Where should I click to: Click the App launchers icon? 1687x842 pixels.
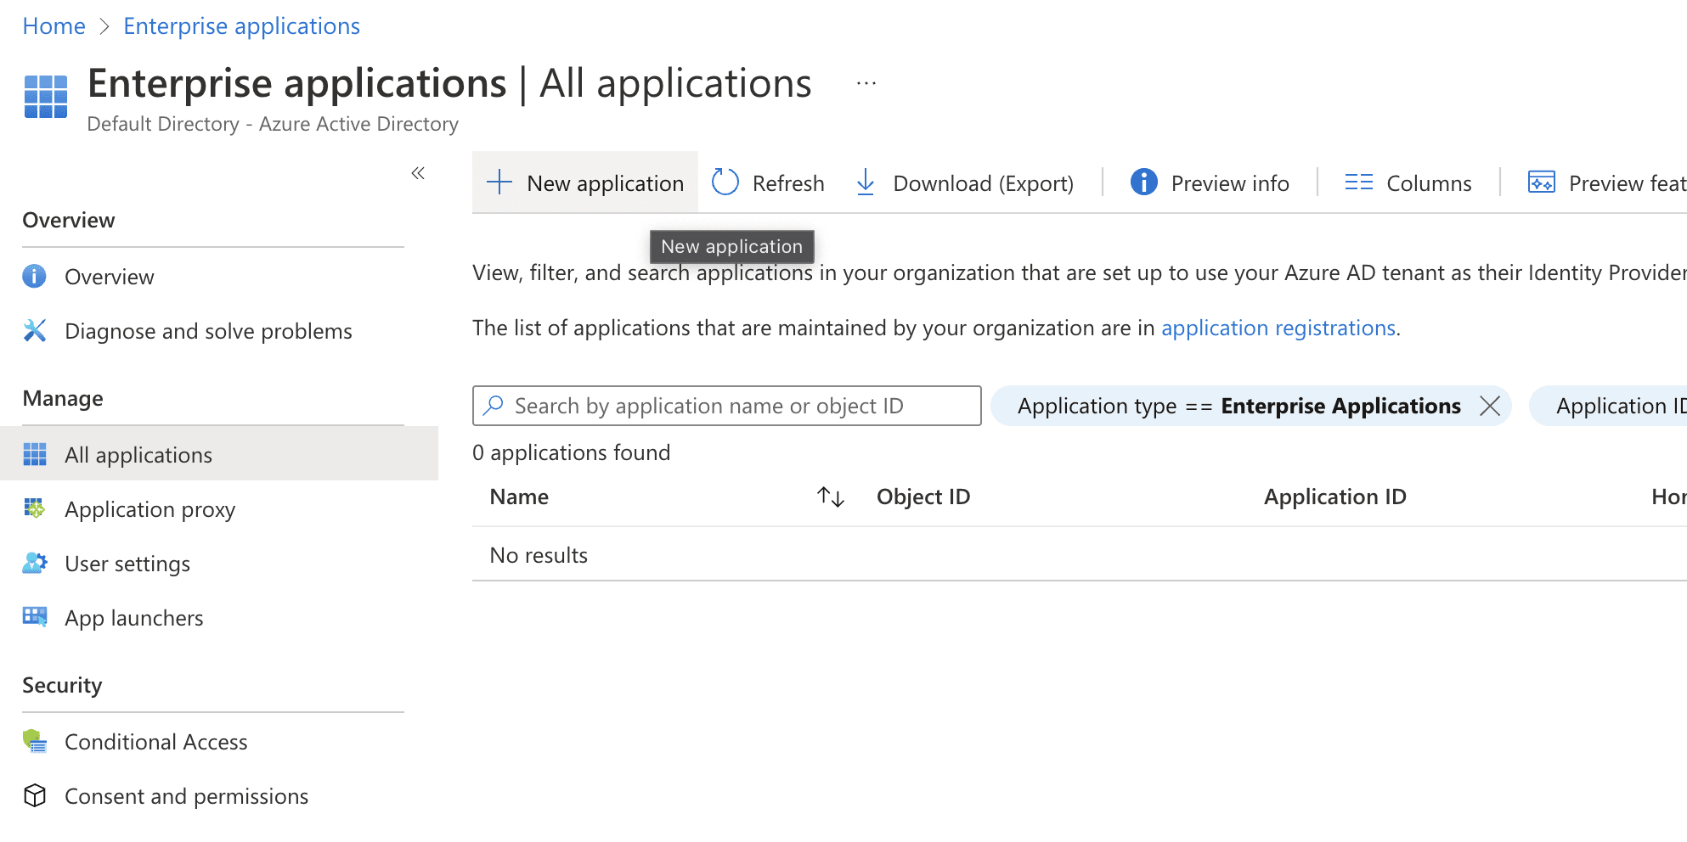point(34,617)
